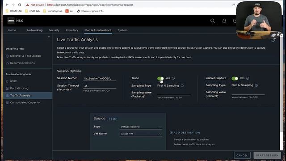Switch to the Networking tab
Screen dimensions: 286x161
[35, 30]
